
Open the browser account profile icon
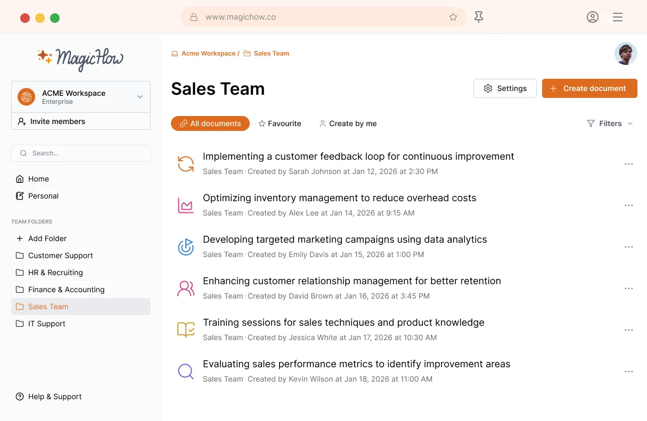pyautogui.click(x=592, y=17)
